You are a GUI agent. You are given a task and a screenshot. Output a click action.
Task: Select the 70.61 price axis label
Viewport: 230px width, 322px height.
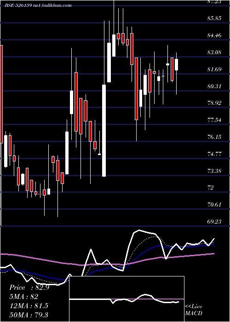tap(214, 205)
